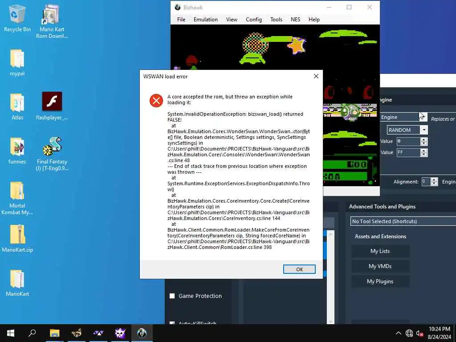Click Advanced Tools and Plugins heading
This screenshot has height=342, width=456.
(x=382, y=207)
